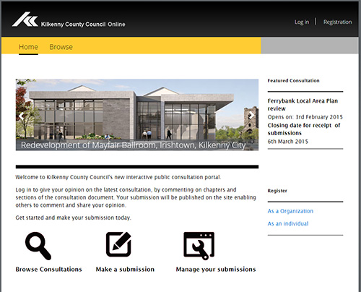Viewport: 361px width, 292px height.
Task: Open the Home tab
Action: [x=28, y=47]
